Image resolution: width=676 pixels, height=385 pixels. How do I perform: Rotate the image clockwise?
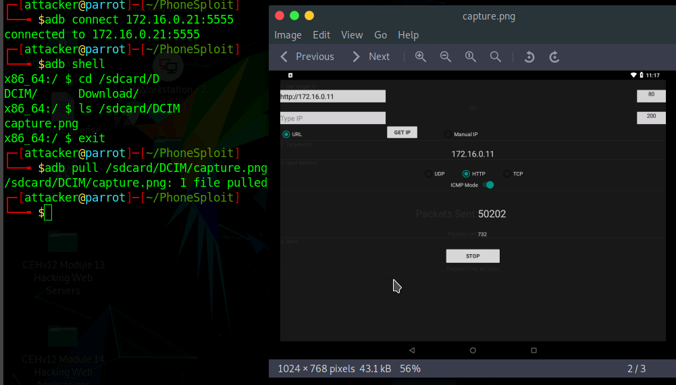(554, 57)
